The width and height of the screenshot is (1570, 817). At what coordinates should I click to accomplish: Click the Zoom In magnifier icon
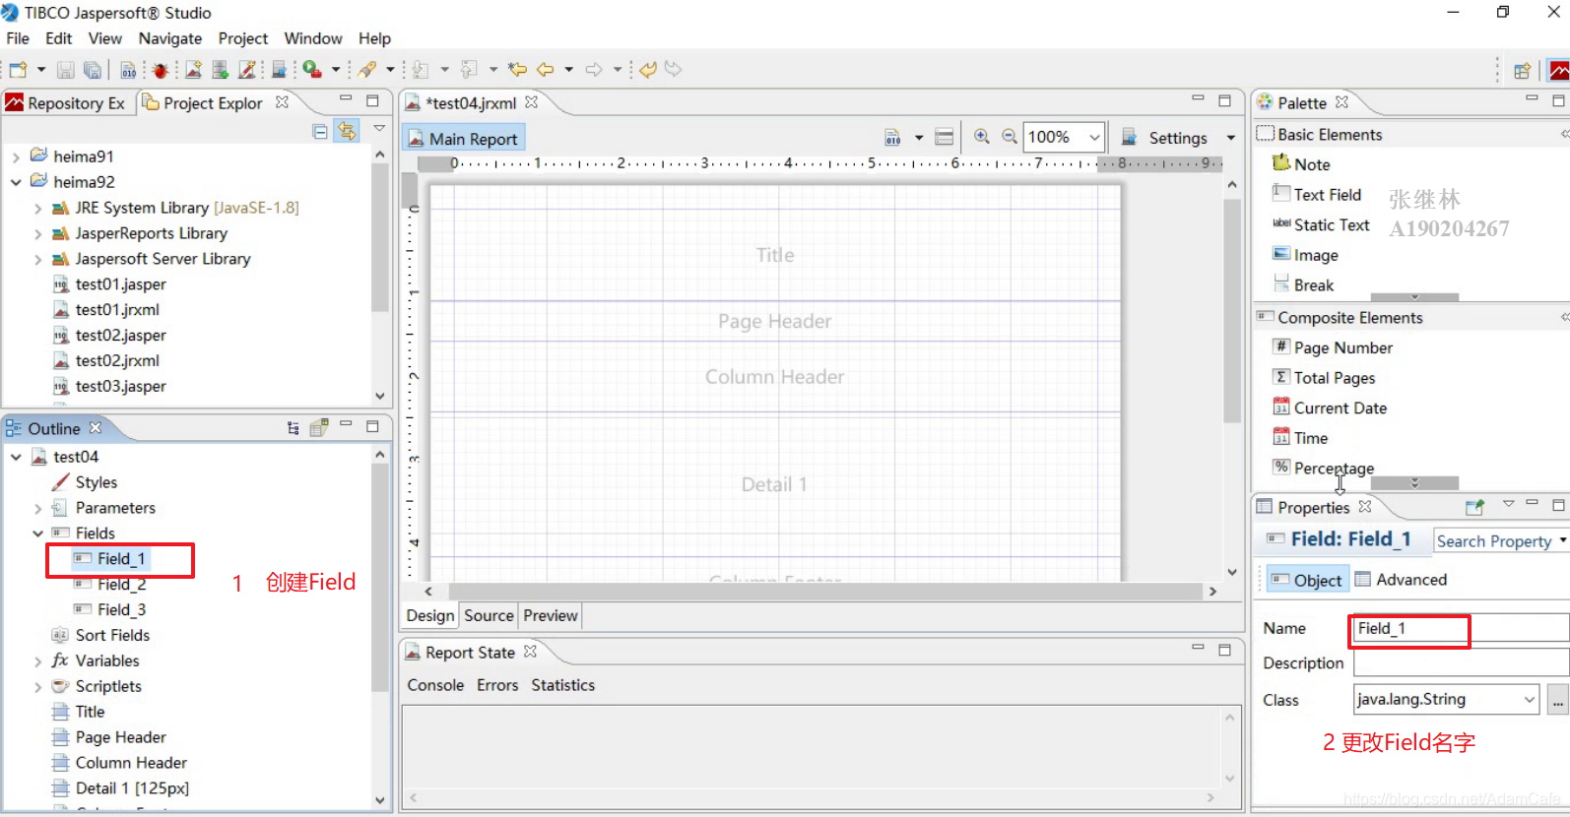tap(982, 137)
